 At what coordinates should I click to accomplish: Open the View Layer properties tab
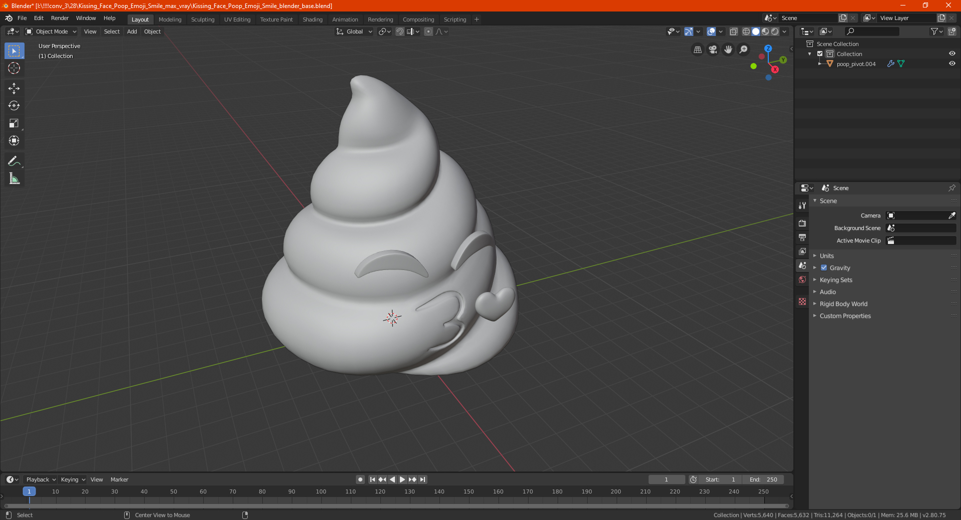pyautogui.click(x=802, y=251)
